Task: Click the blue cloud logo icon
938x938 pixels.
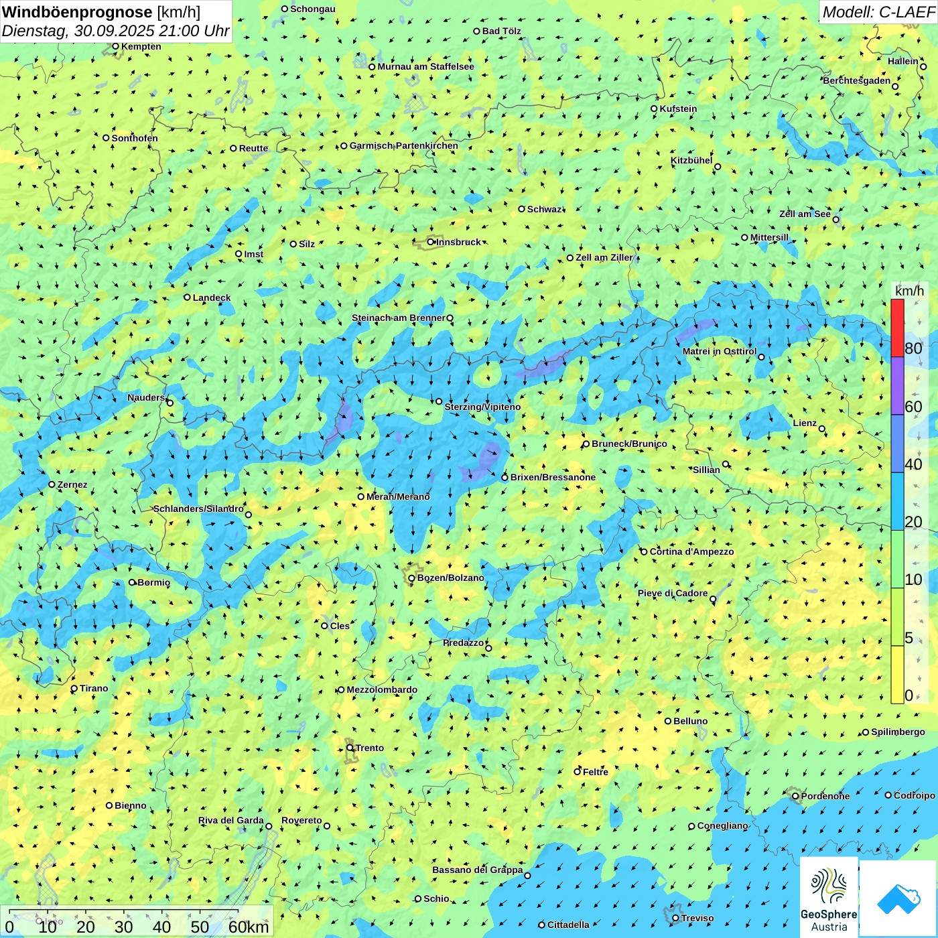Action: tap(898, 899)
